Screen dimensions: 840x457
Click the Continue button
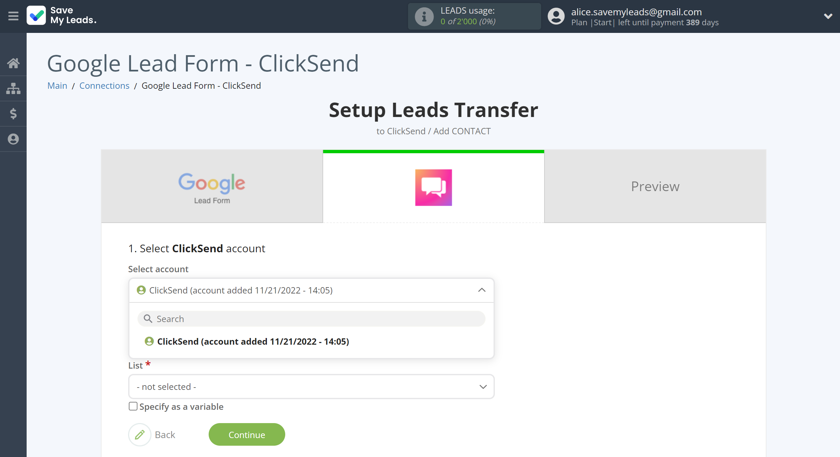point(246,434)
